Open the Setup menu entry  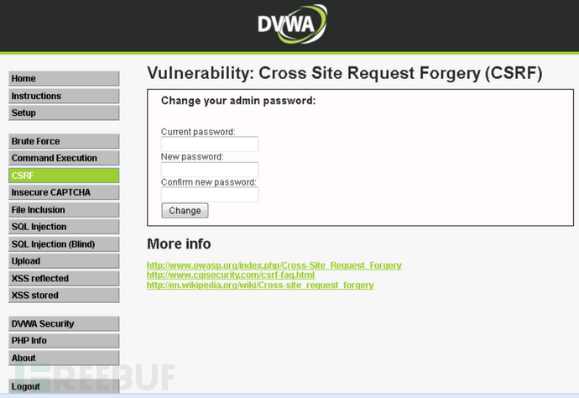click(x=64, y=113)
